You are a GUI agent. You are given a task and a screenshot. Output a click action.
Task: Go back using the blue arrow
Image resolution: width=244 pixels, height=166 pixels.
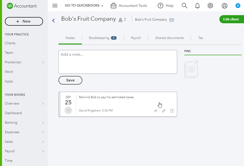click(x=54, y=20)
